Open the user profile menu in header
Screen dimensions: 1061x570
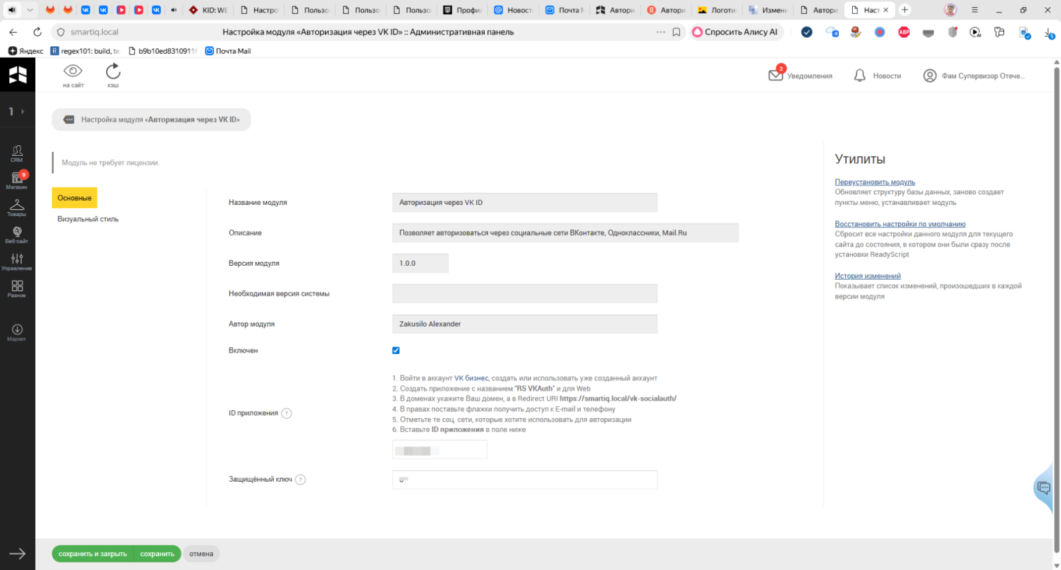click(973, 76)
